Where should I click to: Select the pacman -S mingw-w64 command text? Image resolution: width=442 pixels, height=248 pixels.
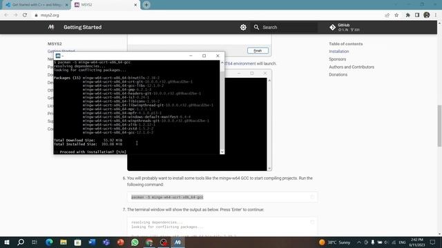pyautogui.click(x=167, y=197)
